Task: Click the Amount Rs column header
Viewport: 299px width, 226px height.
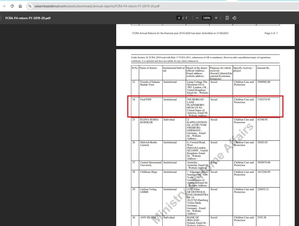Action: coord(263,68)
